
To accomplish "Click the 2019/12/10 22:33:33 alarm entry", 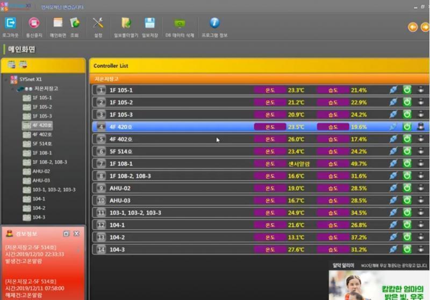I will point(34,254).
